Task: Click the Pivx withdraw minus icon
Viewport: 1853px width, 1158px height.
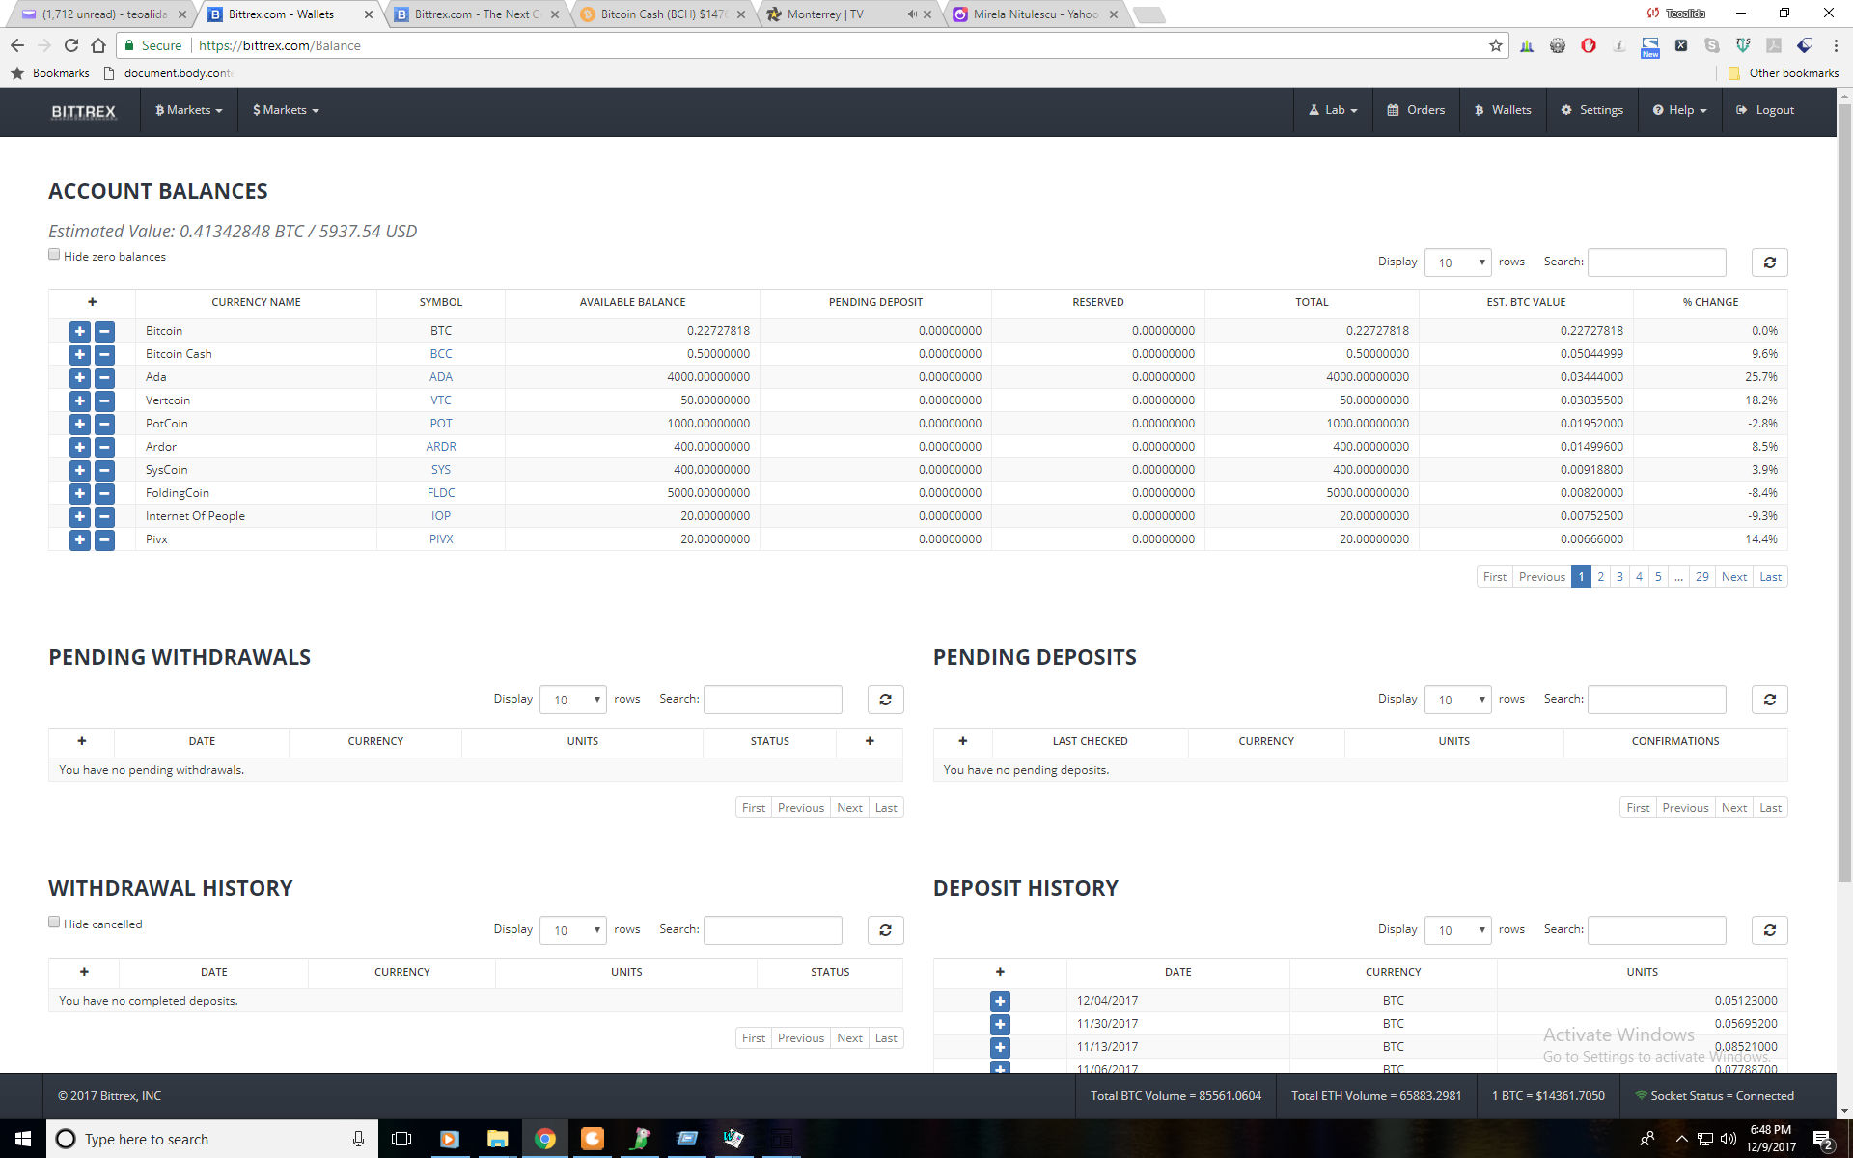Action: tap(104, 539)
